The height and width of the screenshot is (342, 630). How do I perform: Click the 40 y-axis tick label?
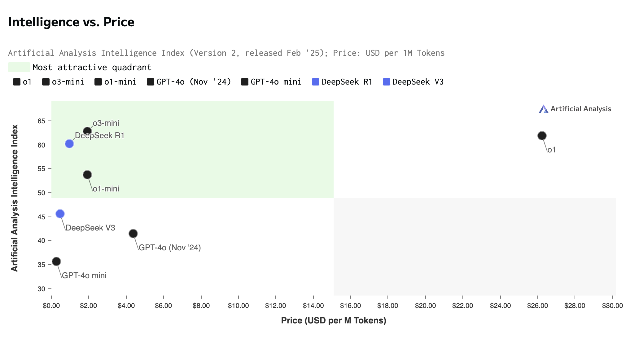(42, 241)
